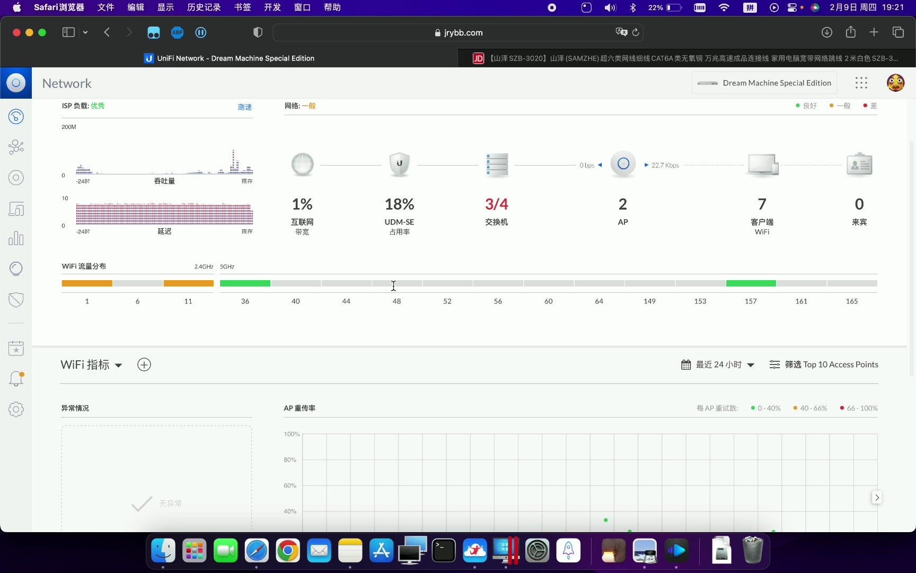The image size is (916, 573).
Task: Open the Dream Machine Special Edition device selector
Action: coord(764,83)
